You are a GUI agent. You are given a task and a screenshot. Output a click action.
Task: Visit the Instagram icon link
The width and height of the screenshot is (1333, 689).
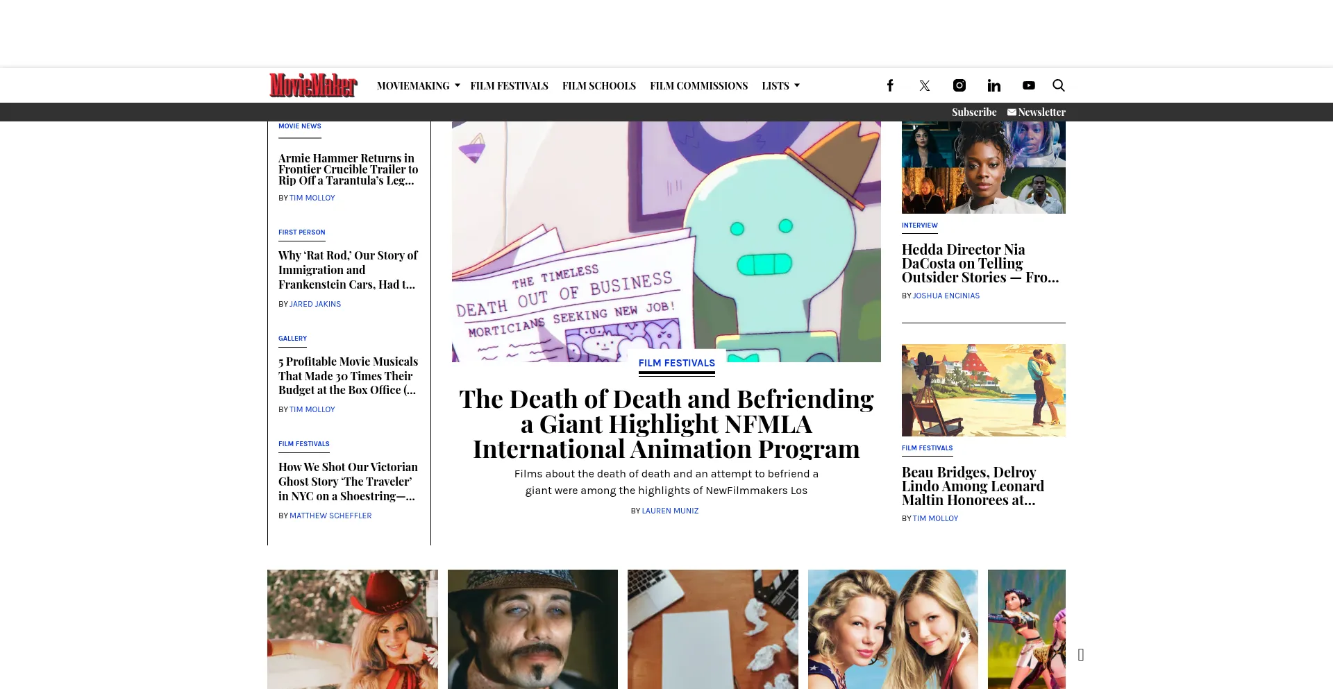[959, 85]
